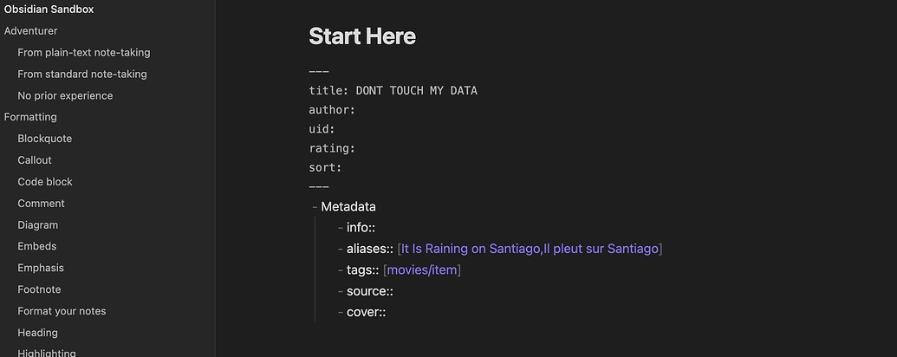This screenshot has width=897, height=357.
Task: Open the 'From plain-text note-taking' note
Action: click(x=83, y=53)
